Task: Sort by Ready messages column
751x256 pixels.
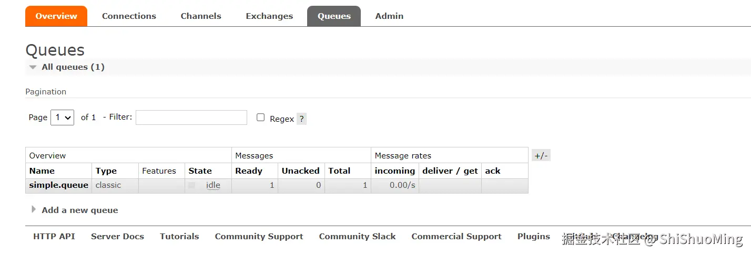Action: point(249,170)
